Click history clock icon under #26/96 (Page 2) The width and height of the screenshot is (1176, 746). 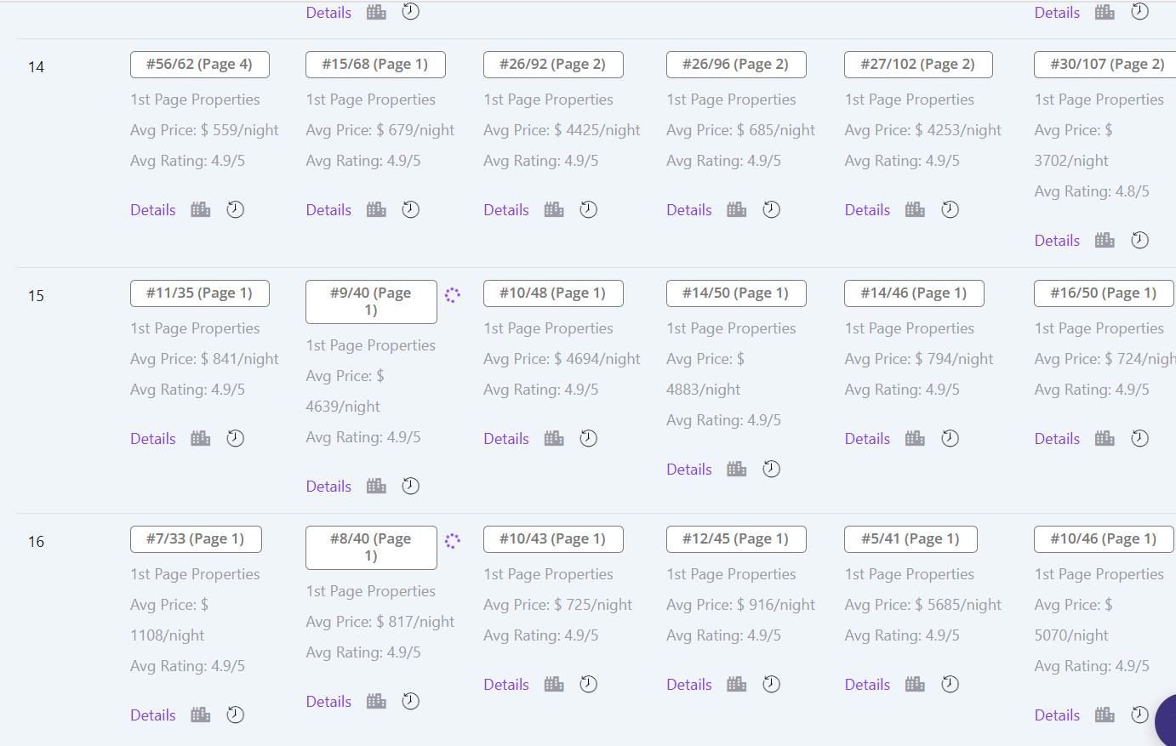[x=772, y=209]
